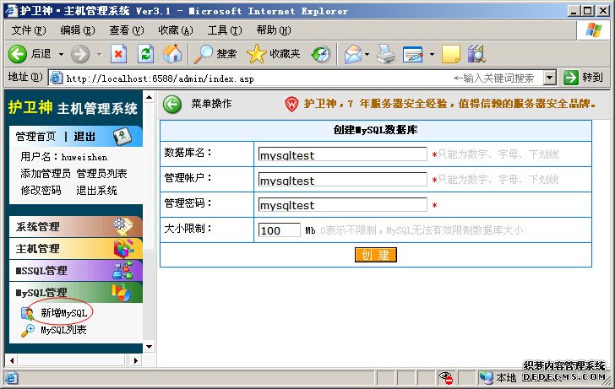Screen dimensions: 615x389
Task: Open the 添加管理员 link
Action: (x=46, y=174)
